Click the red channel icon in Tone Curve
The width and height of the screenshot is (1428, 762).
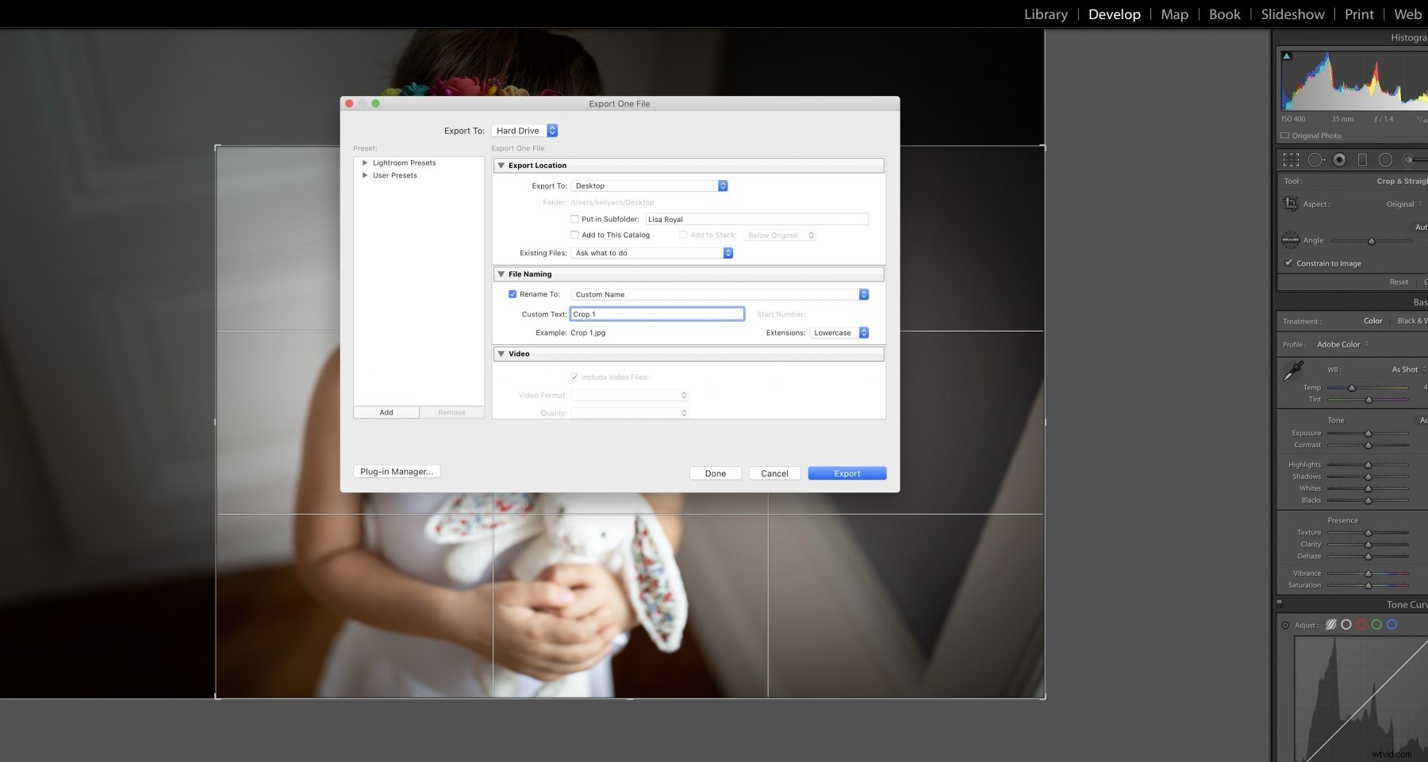tap(1361, 625)
